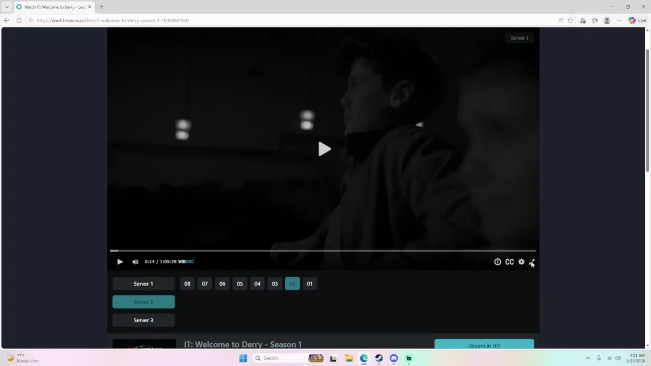The image size is (651, 366).
Task: Play the video from the control bar
Action: [120, 262]
